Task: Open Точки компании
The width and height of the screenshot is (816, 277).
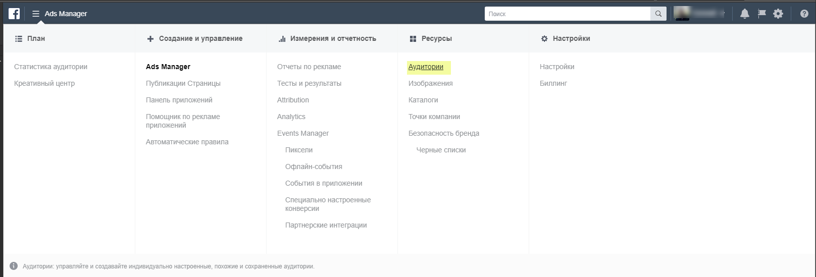Action: coord(434,117)
